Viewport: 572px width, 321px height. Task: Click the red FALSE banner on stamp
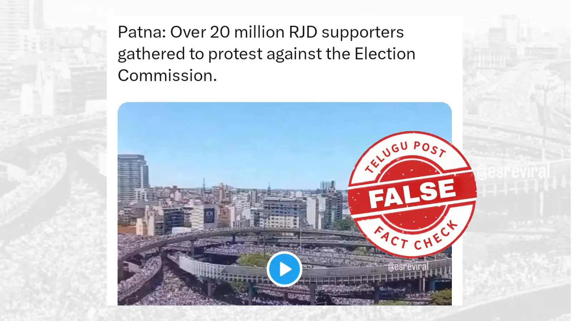412,194
